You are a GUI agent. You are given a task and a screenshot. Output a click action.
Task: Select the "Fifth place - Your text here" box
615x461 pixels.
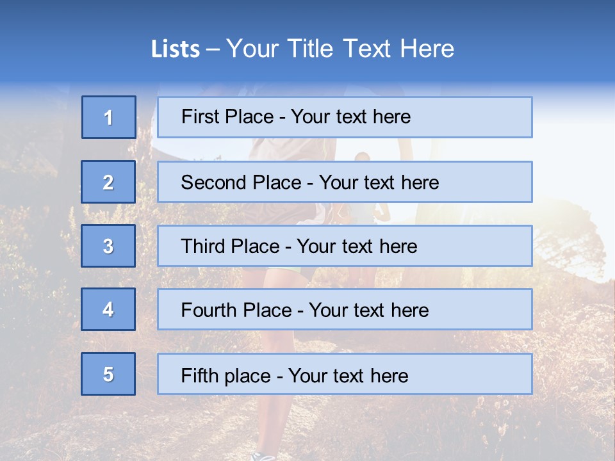pos(345,374)
